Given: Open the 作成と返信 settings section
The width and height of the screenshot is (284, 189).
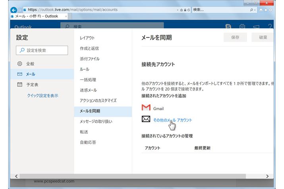Looking at the screenshot, I should 89,48.
